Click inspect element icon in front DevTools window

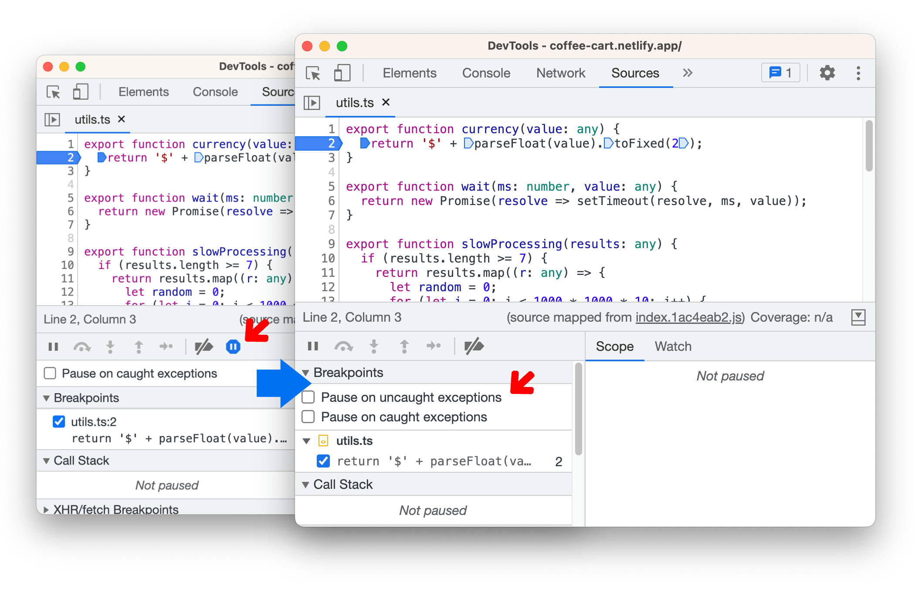[313, 73]
